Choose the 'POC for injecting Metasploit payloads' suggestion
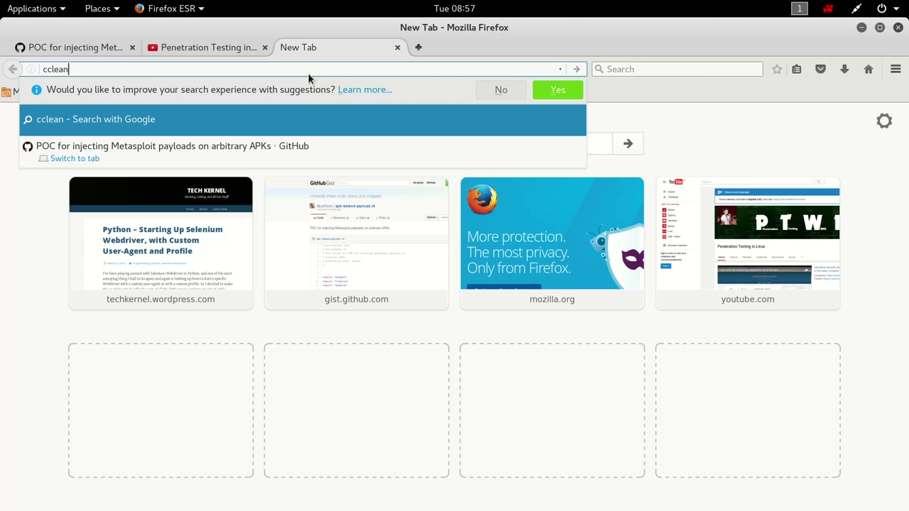This screenshot has height=511, width=909. pos(303,151)
